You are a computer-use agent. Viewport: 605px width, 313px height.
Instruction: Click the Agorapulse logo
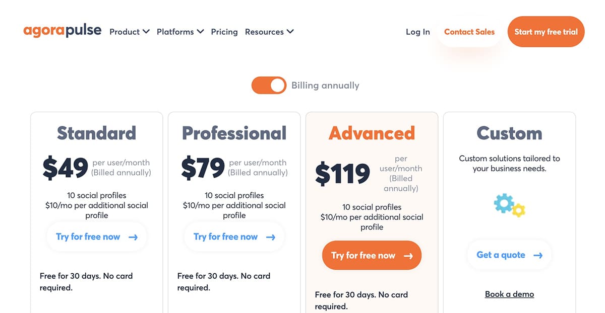point(62,31)
